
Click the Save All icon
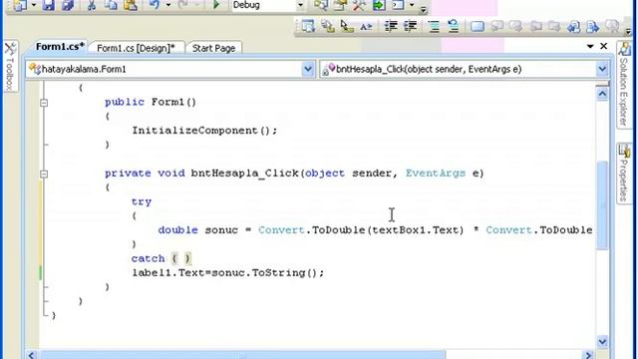pos(68,5)
